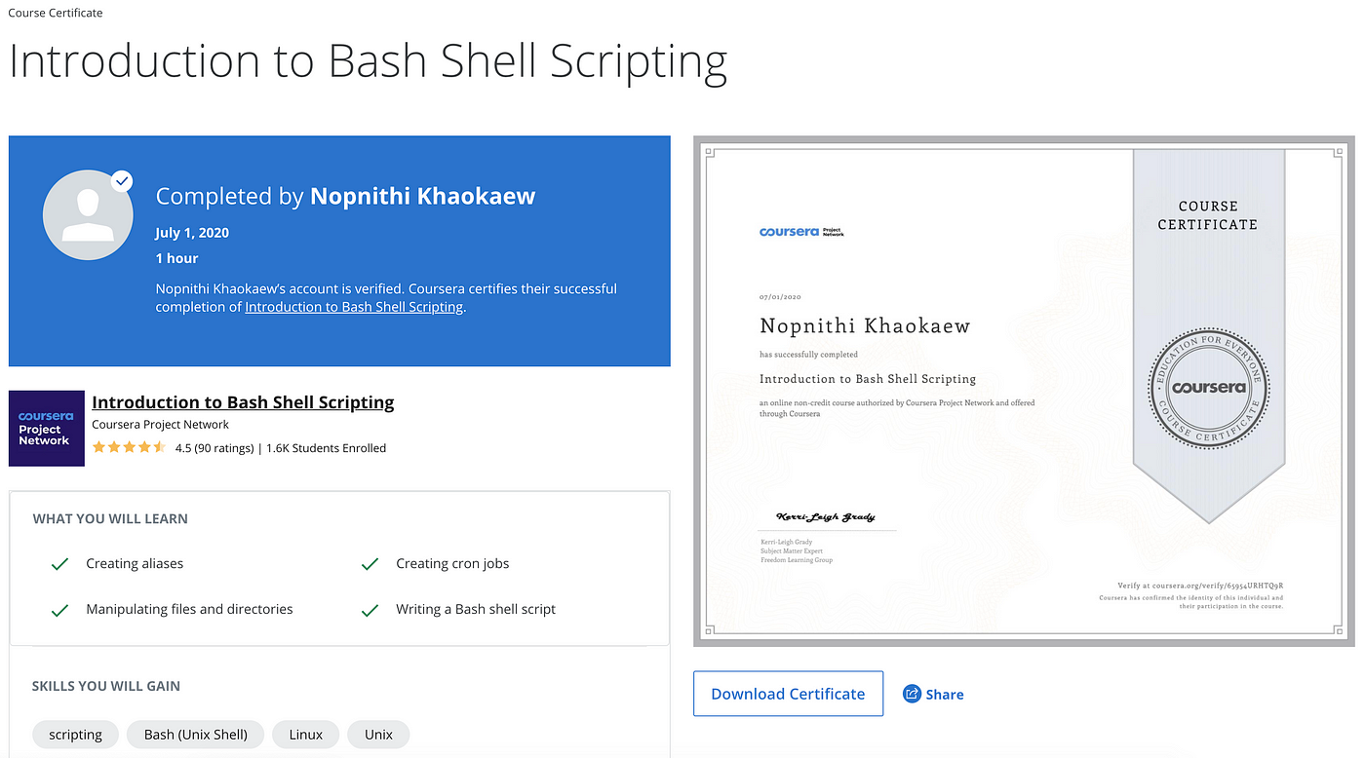Screen dimensions: 1365x758
Task: Click the user avatar placeholder
Action: (x=88, y=215)
